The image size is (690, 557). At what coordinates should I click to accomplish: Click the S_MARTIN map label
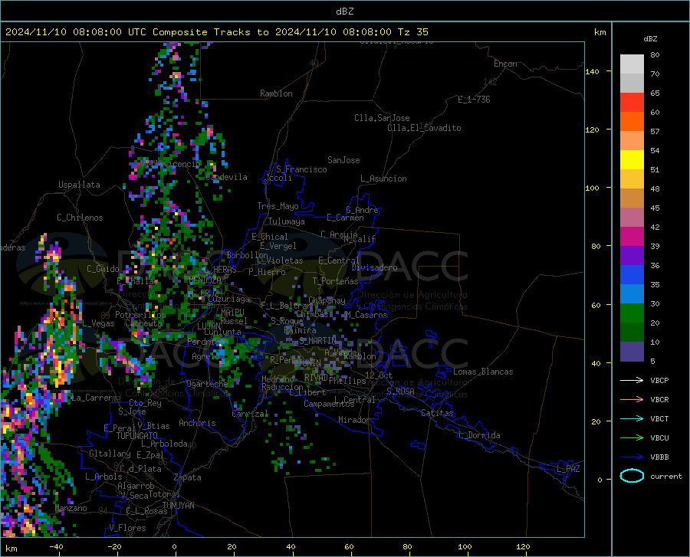pyautogui.click(x=317, y=341)
